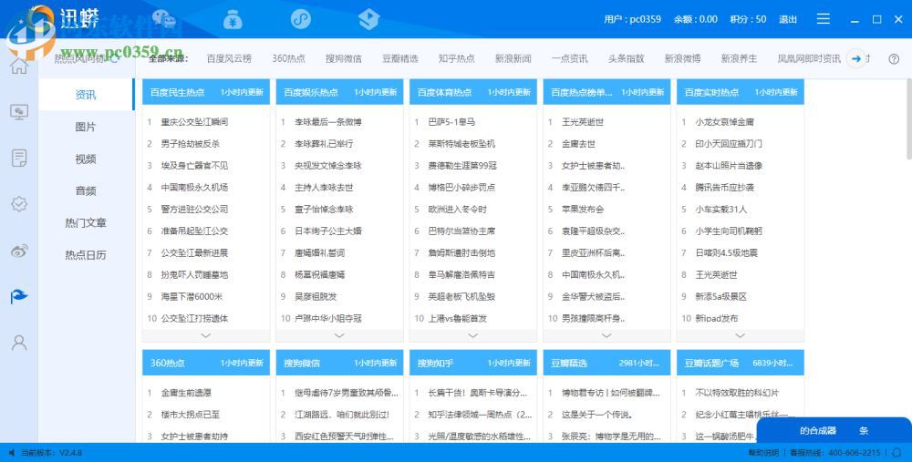
Task: Click the arrow to see more sources
Action: click(x=855, y=58)
